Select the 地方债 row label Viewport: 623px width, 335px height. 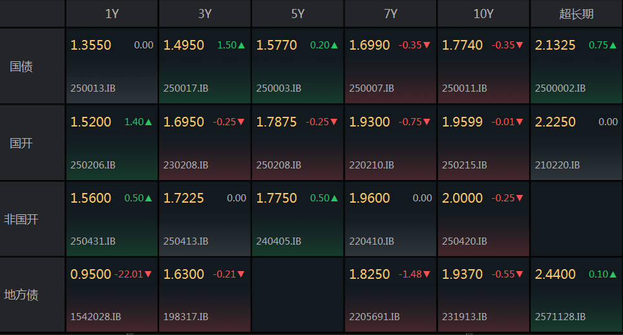pyautogui.click(x=21, y=295)
